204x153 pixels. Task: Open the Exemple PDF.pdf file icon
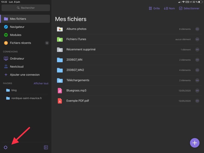pyautogui.click(x=60, y=101)
